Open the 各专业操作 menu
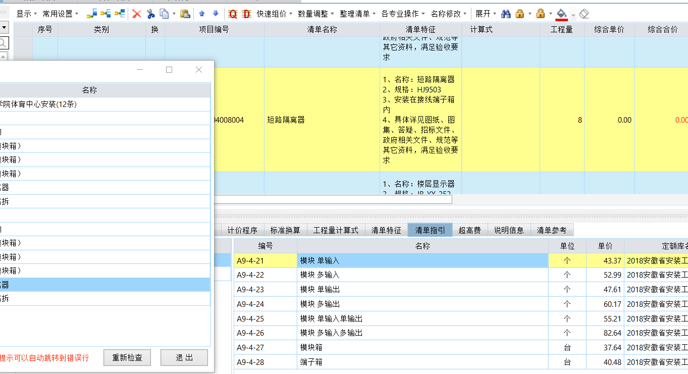Viewport: 688px width, 374px height. coord(402,14)
